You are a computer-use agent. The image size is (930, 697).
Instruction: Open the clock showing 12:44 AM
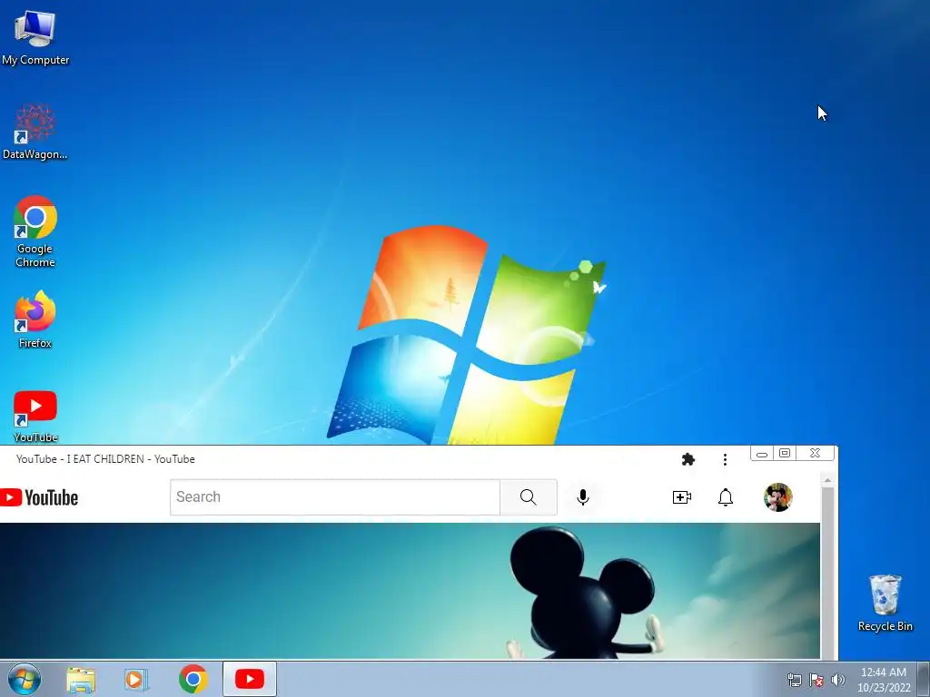point(883,680)
